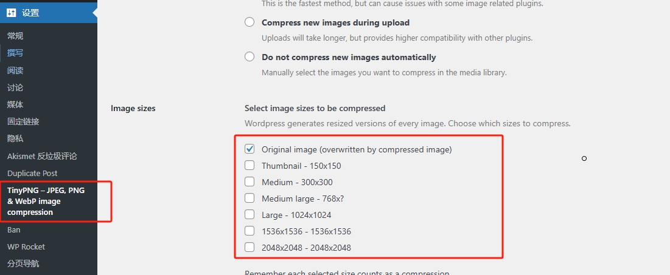The image size is (670, 275).
Task: Enable Thumbnail 150x150 compression
Action: [x=250, y=165]
